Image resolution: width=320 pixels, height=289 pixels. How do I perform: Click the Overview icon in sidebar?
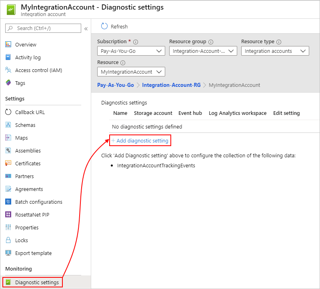(8, 44)
